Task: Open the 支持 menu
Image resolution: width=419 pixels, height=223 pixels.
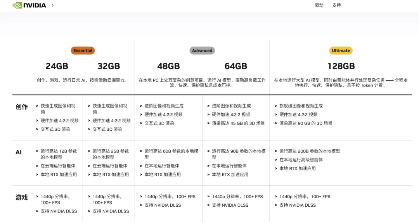Action: (x=336, y=5)
